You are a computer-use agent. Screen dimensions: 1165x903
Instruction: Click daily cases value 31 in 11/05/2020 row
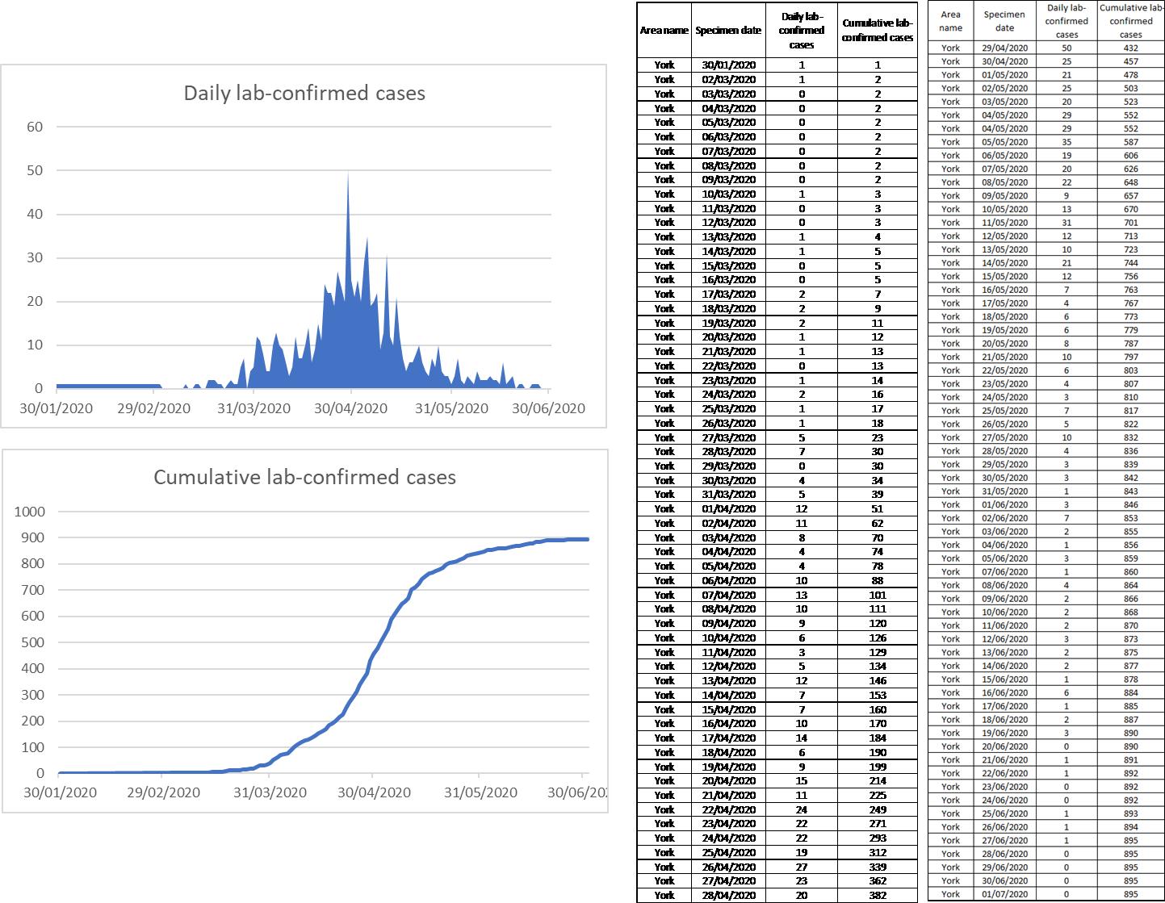click(1067, 223)
